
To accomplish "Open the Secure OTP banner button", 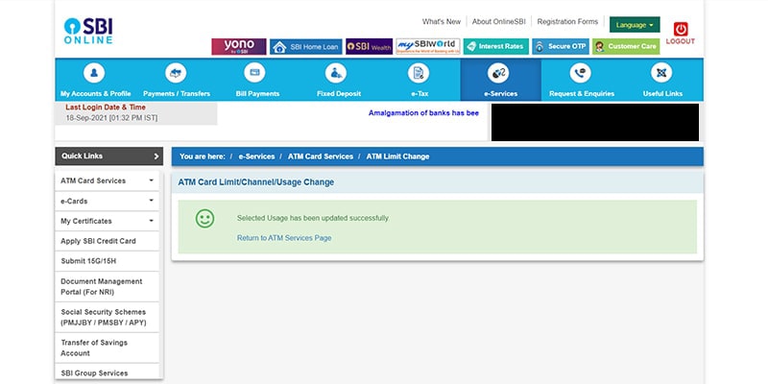I will tap(561, 46).
